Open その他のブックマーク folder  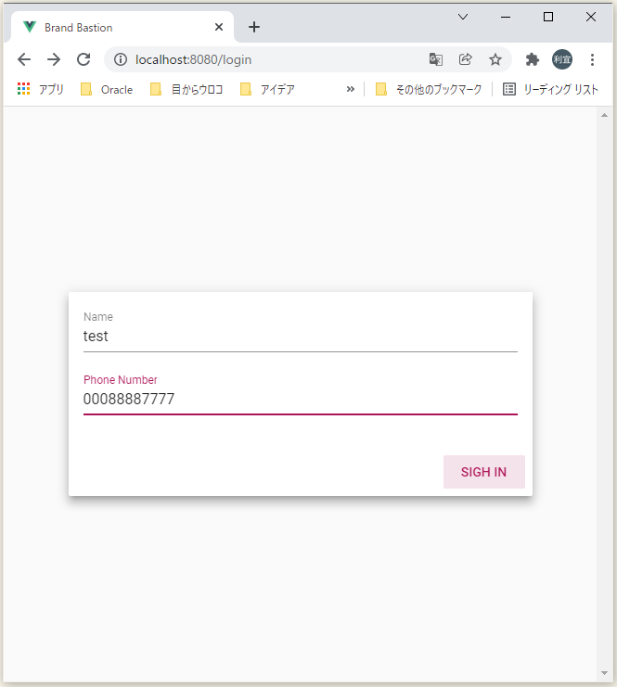pyautogui.click(x=429, y=89)
